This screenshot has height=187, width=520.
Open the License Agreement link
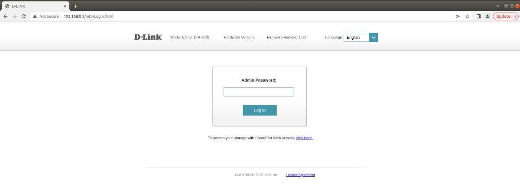300,175
